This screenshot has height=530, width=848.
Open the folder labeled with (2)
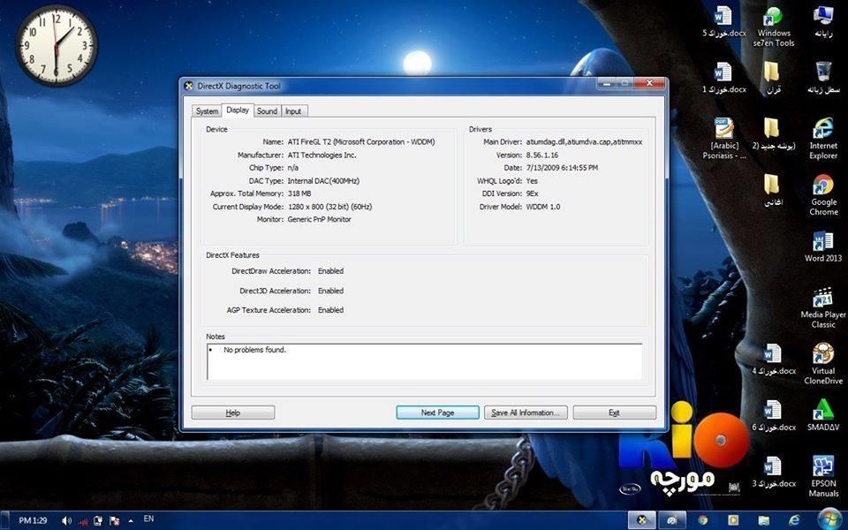point(774,134)
